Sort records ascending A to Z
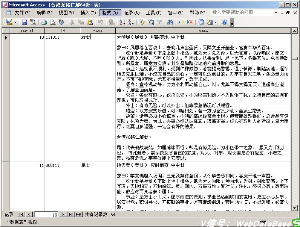 (x=122, y=22)
